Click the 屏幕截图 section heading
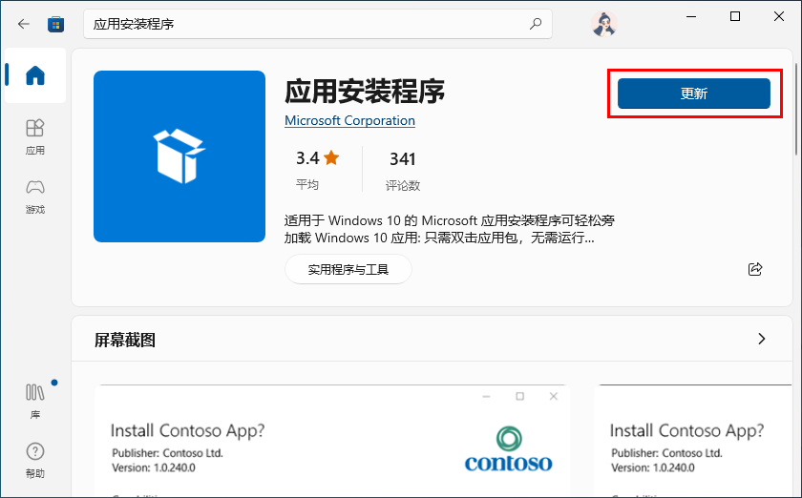Viewport: 802px width, 498px height. 125,340
